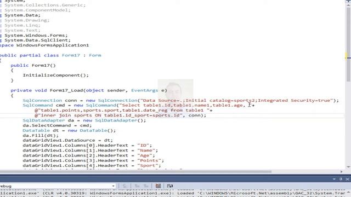Click 'dataGridView1.DataSource = dt;' line

point(67,141)
